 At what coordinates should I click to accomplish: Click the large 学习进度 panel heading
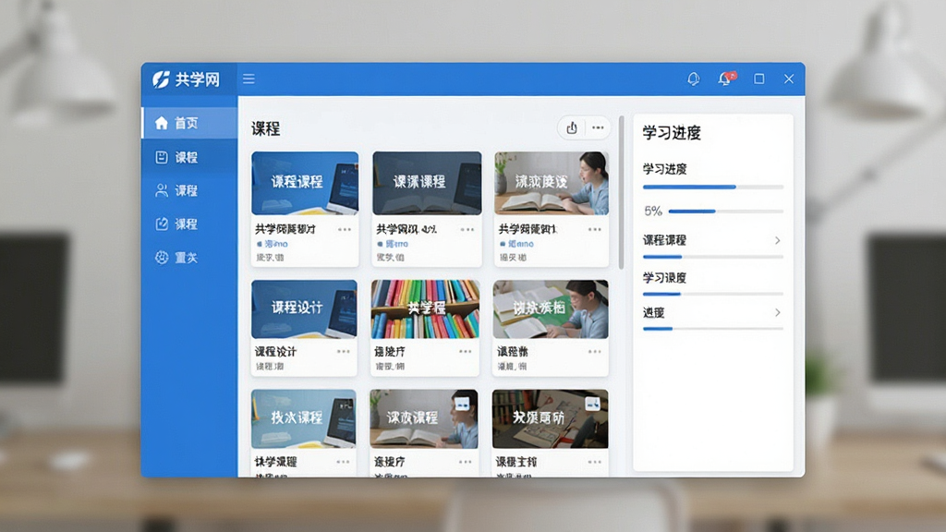672,133
